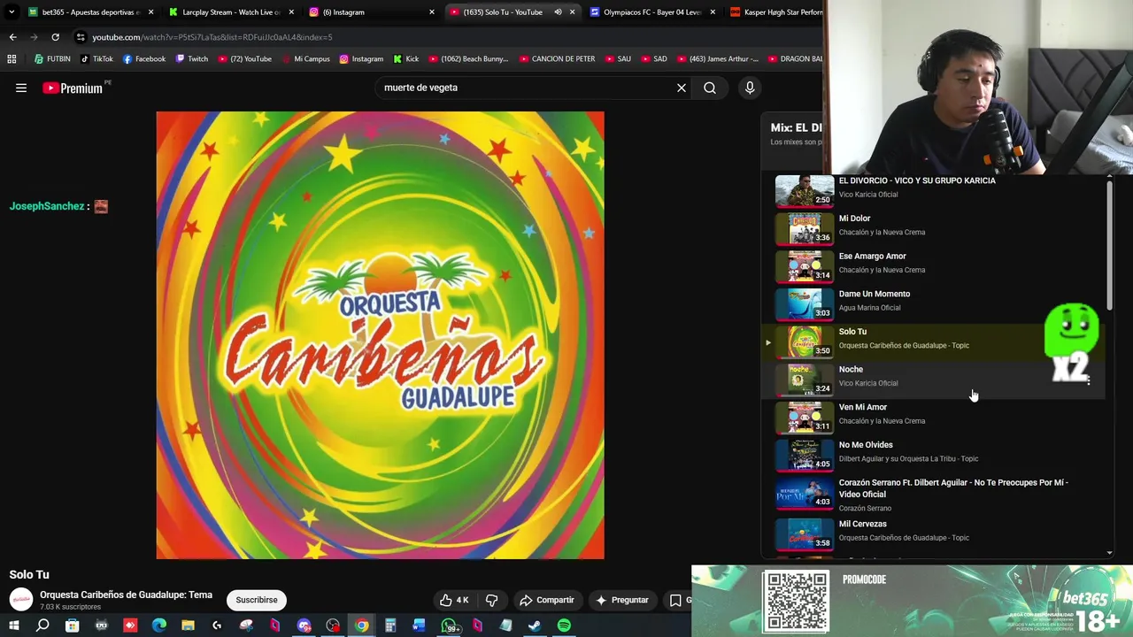Image resolution: width=1133 pixels, height=637 pixels.
Task: Open the Kick bookmark
Action: pyautogui.click(x=405, y=59)
